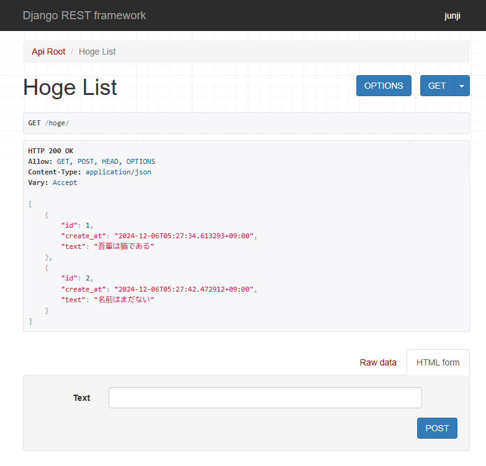Screen dimensions: 486x466
Task: Click application/json content type value
Action: [x=119, y=172]
